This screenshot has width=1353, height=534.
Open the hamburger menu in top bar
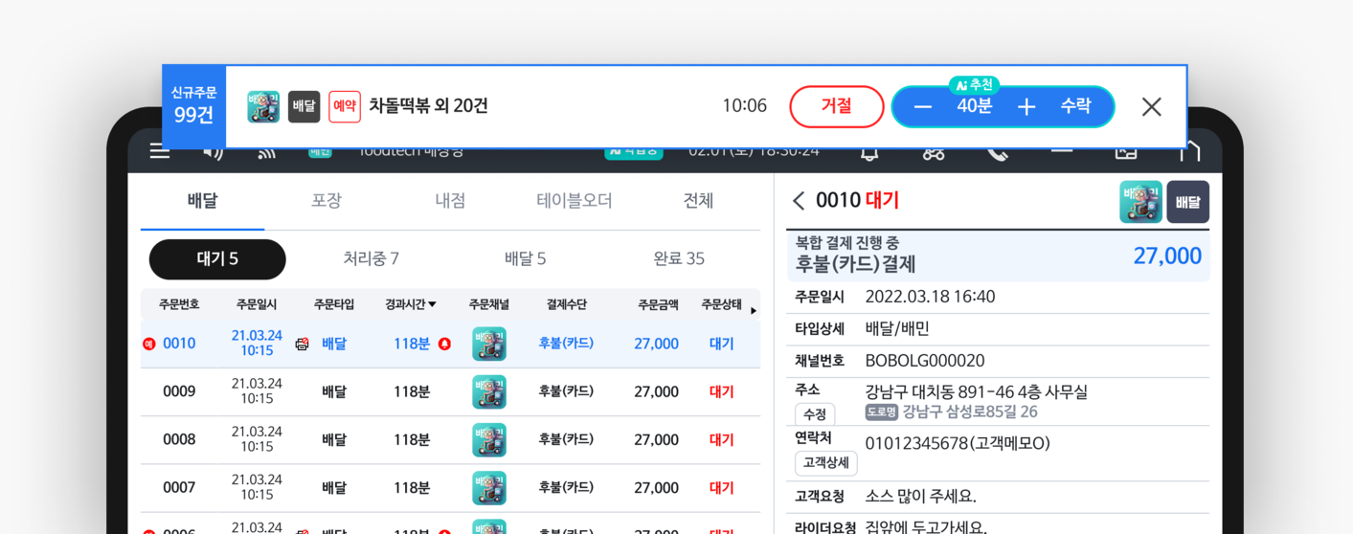[160, 152]
